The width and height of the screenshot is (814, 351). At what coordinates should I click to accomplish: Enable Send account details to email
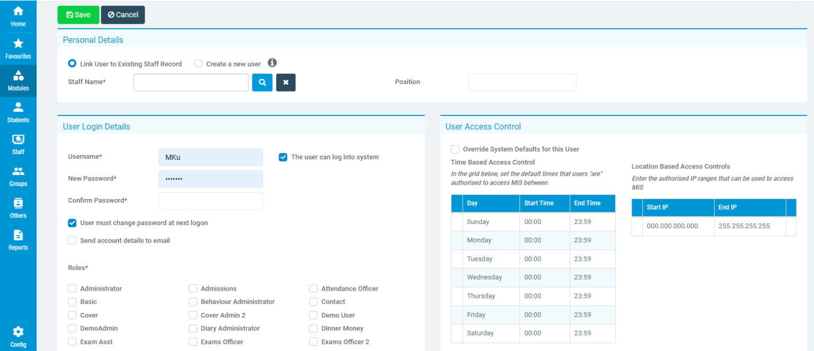(x=72, y=240)
